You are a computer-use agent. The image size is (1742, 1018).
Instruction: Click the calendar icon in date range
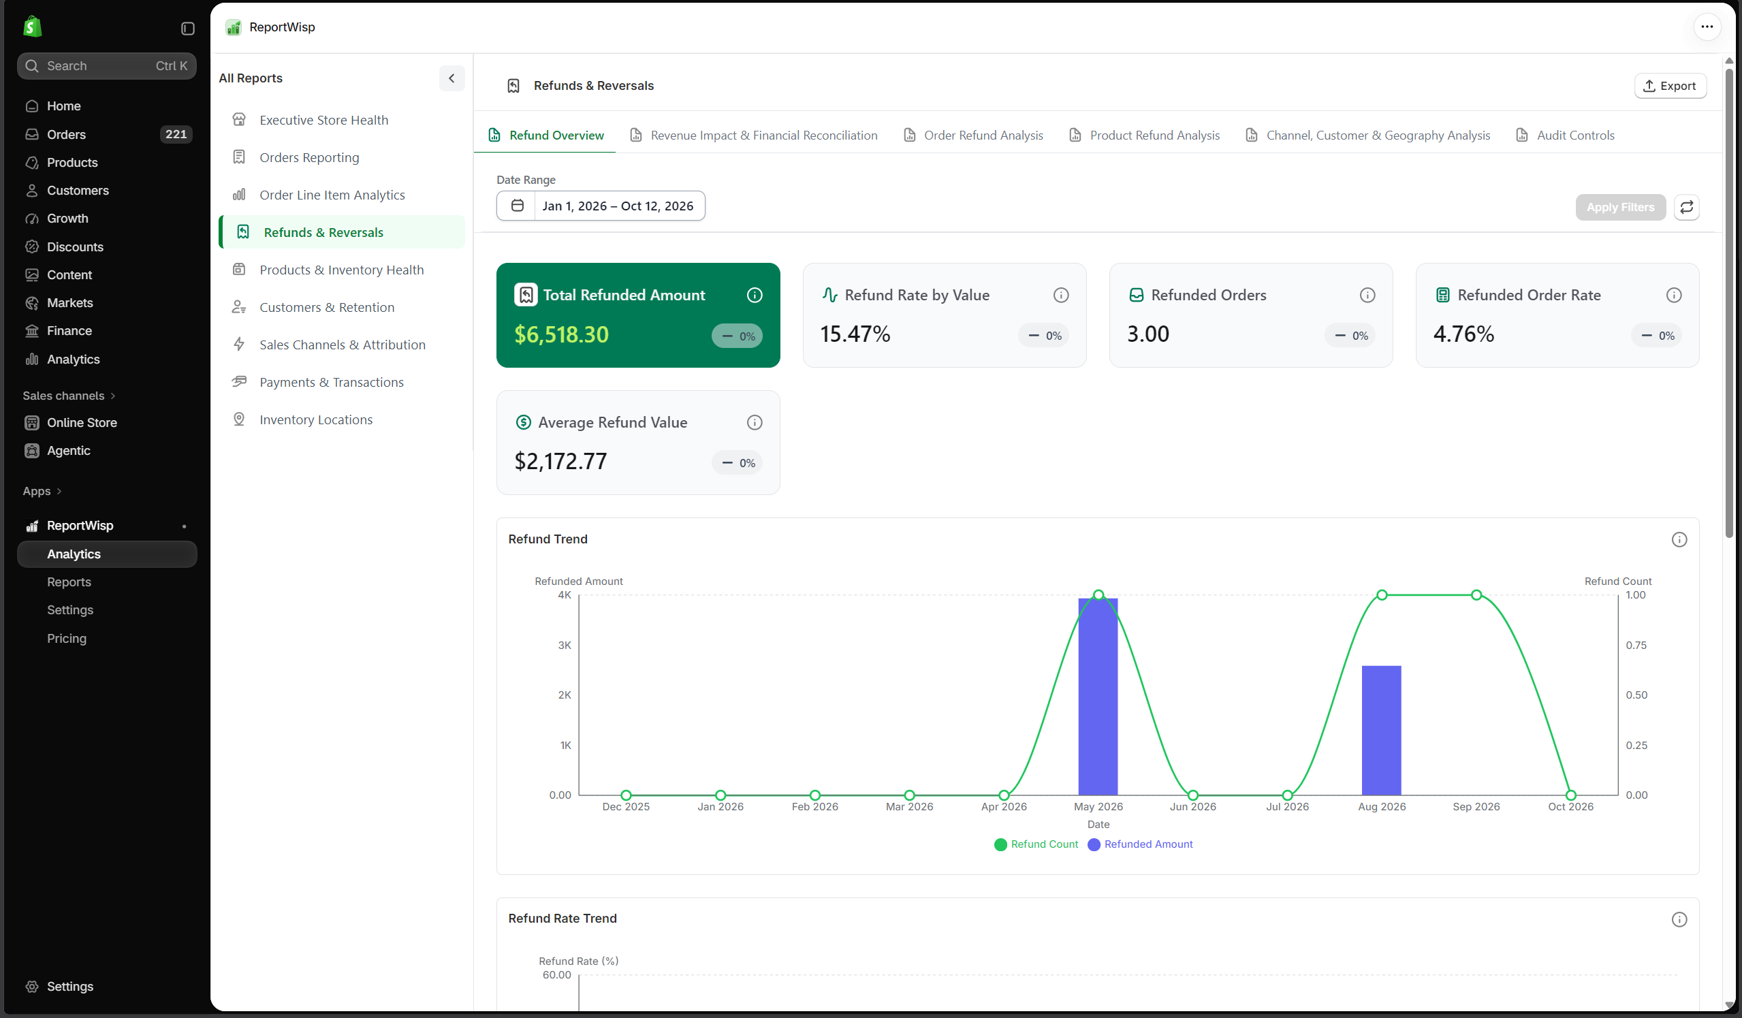point(516,206)
